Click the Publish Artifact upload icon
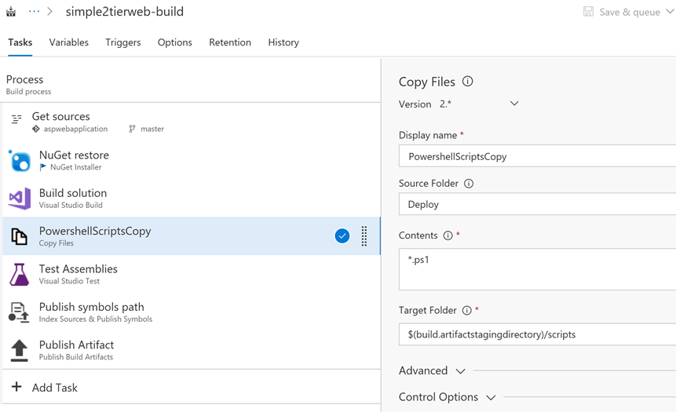The width and height of the screenshot is (676, 412). tap(20, 350)
